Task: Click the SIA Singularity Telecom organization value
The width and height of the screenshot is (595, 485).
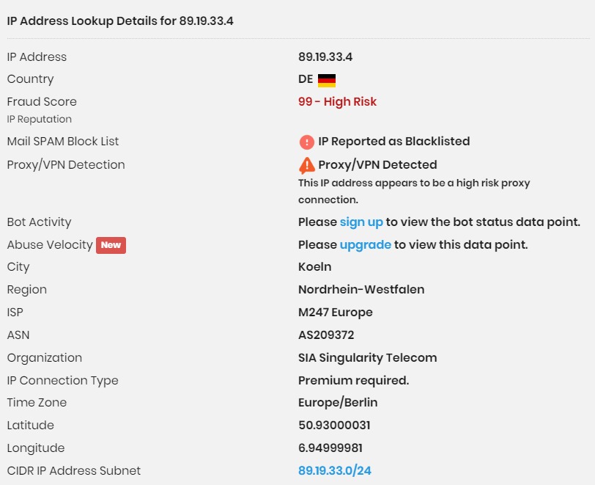Action: pyautogui.click(x=368, y=357)
